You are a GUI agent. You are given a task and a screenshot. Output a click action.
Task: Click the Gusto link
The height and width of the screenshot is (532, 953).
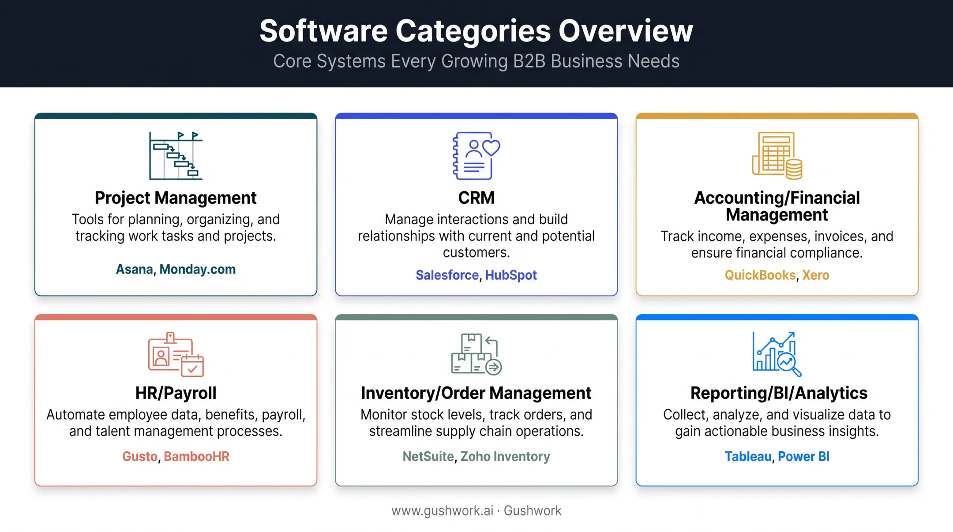(x=139, y=456)
